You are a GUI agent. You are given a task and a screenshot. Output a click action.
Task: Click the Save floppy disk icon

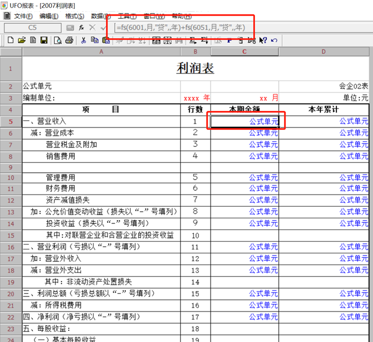tap(44, 40)
